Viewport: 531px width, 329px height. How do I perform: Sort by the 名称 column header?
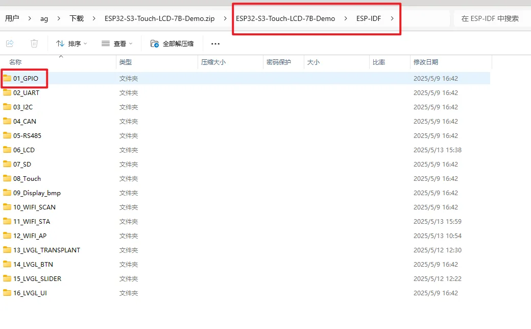click(15, 62)
